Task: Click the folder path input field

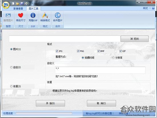Action: 65,39
